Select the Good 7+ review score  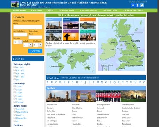coord(14,115)
